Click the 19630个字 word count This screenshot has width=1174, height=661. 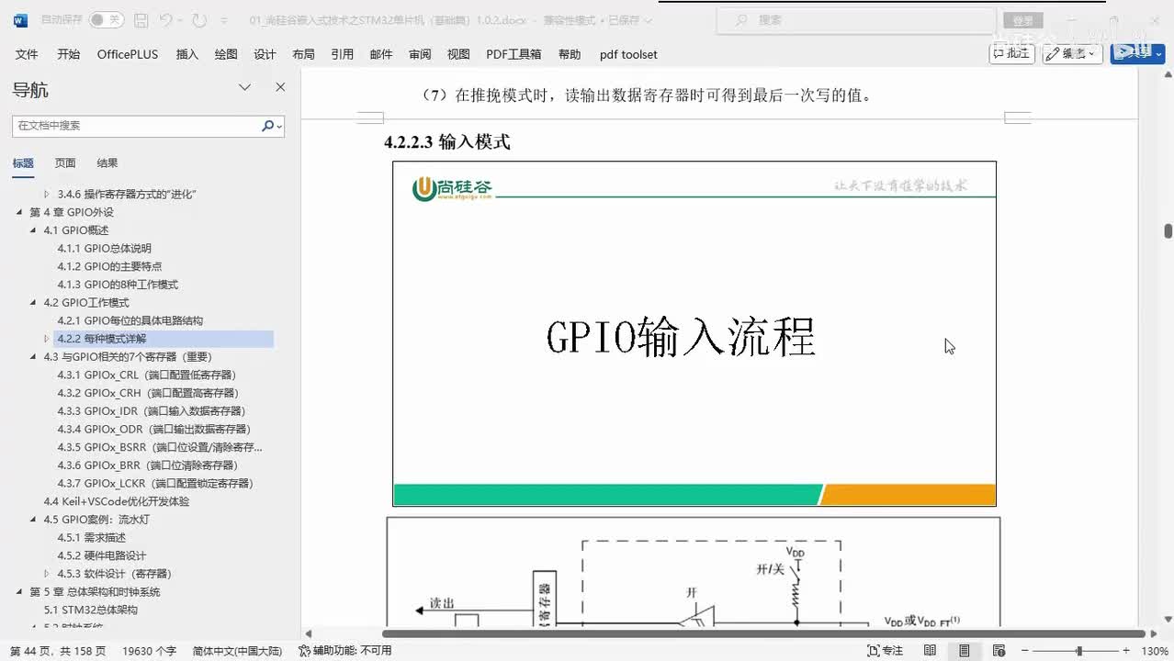pyautogui.click(x=149, y=650)
